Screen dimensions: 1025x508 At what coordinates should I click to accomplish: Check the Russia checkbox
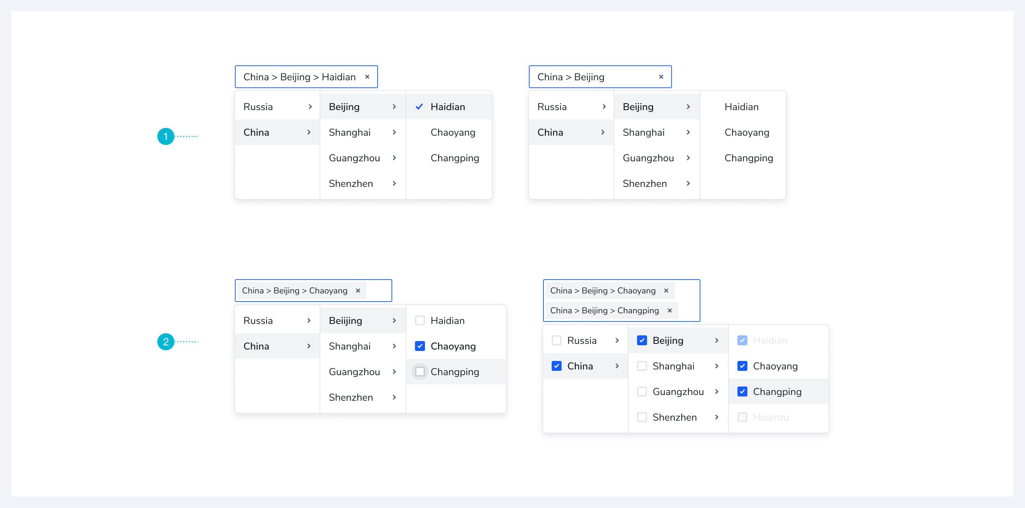(556, 340)
